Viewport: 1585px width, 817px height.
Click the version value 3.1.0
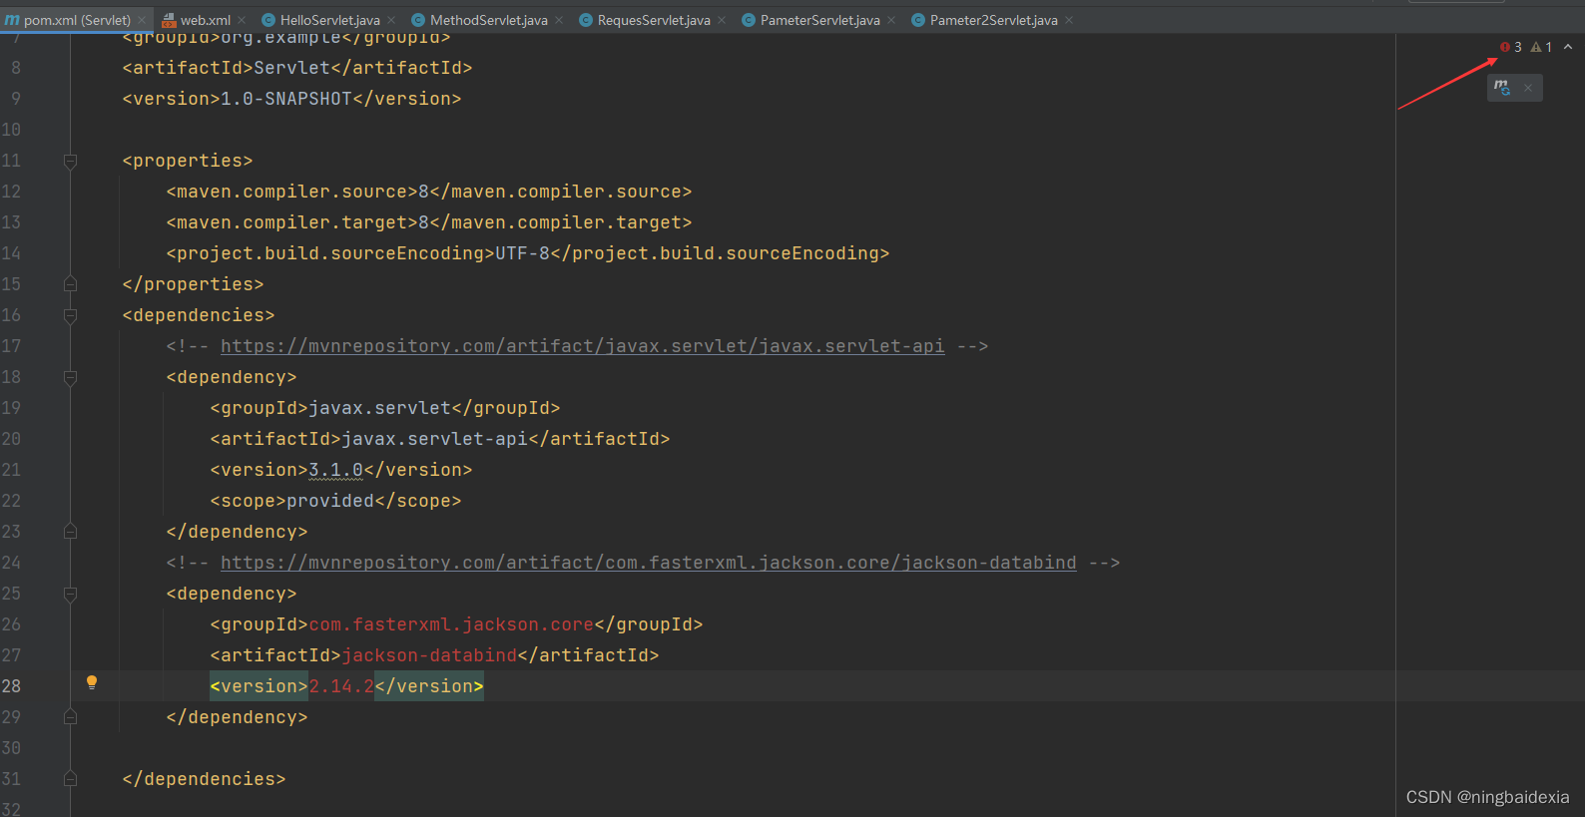tap(336, 470)
